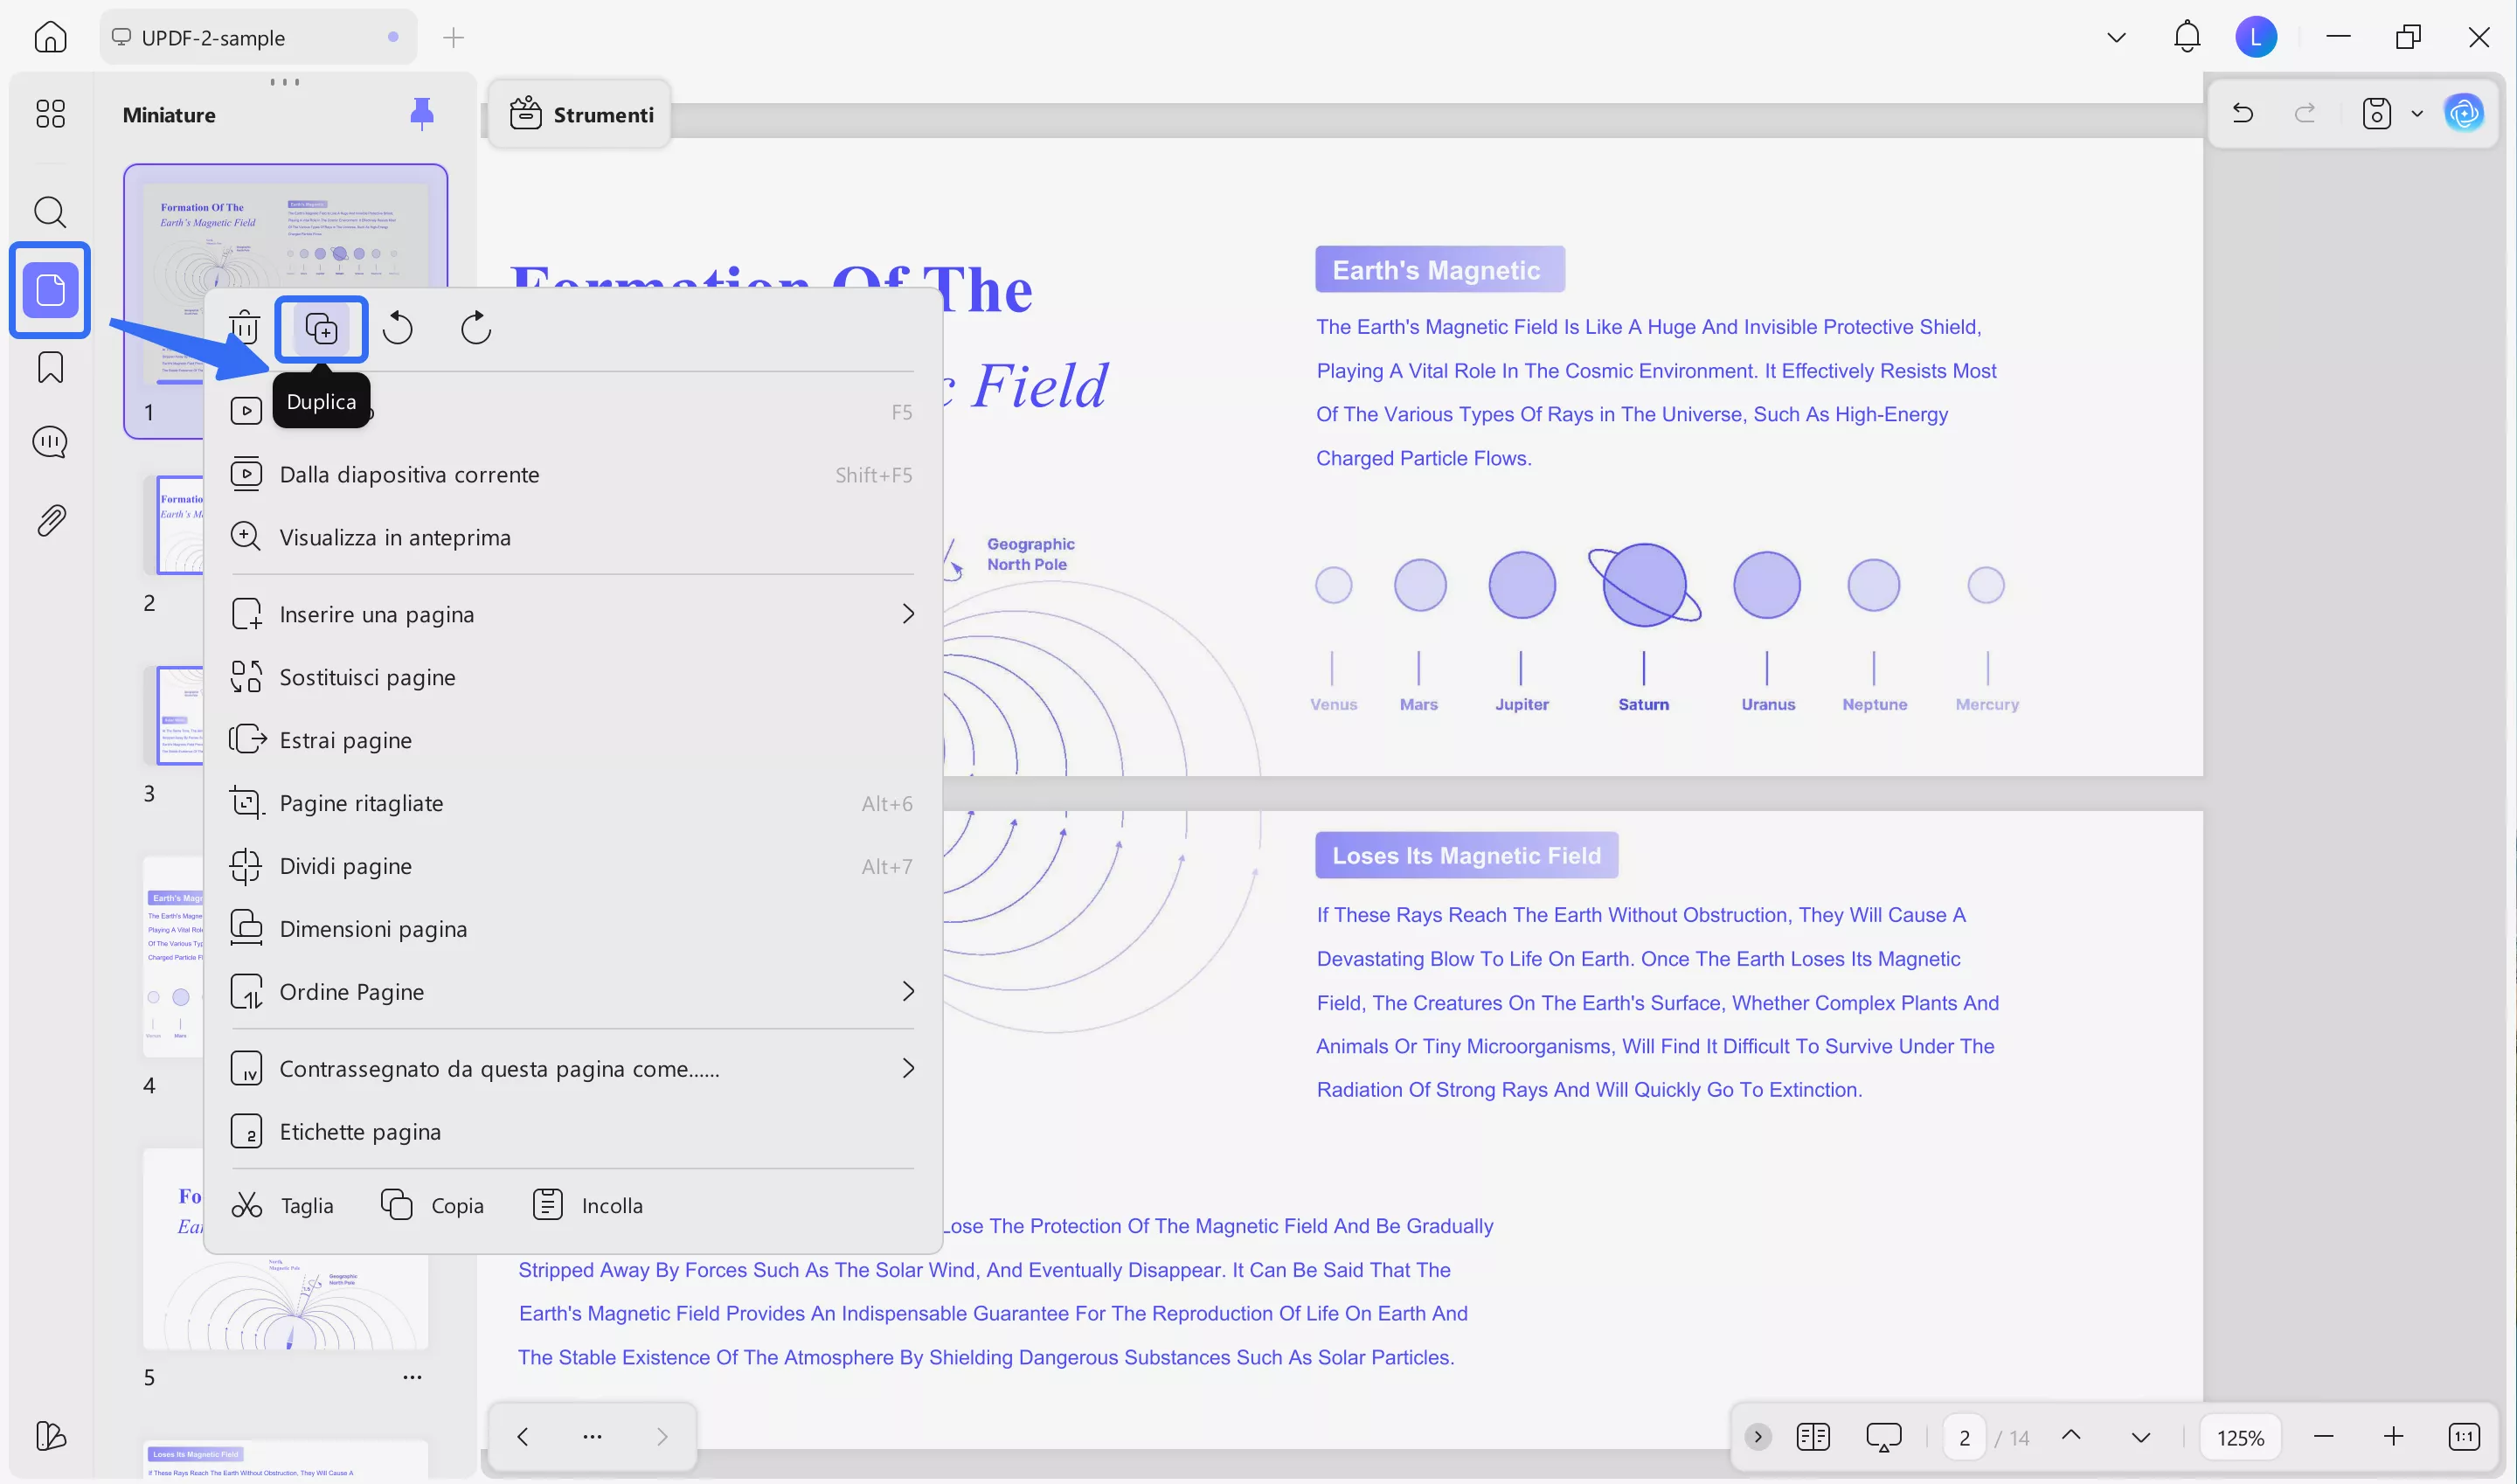The image size is (2517, 1484).
Task: Click the zoom in plus button
Action: click(x=2393, y=1437)
